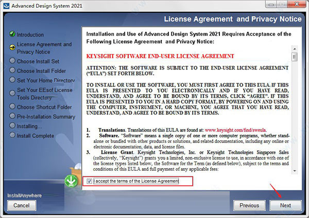Select the Install Complete step text
The height and width of the screenshot is (218, 309).
pos(36,136)
